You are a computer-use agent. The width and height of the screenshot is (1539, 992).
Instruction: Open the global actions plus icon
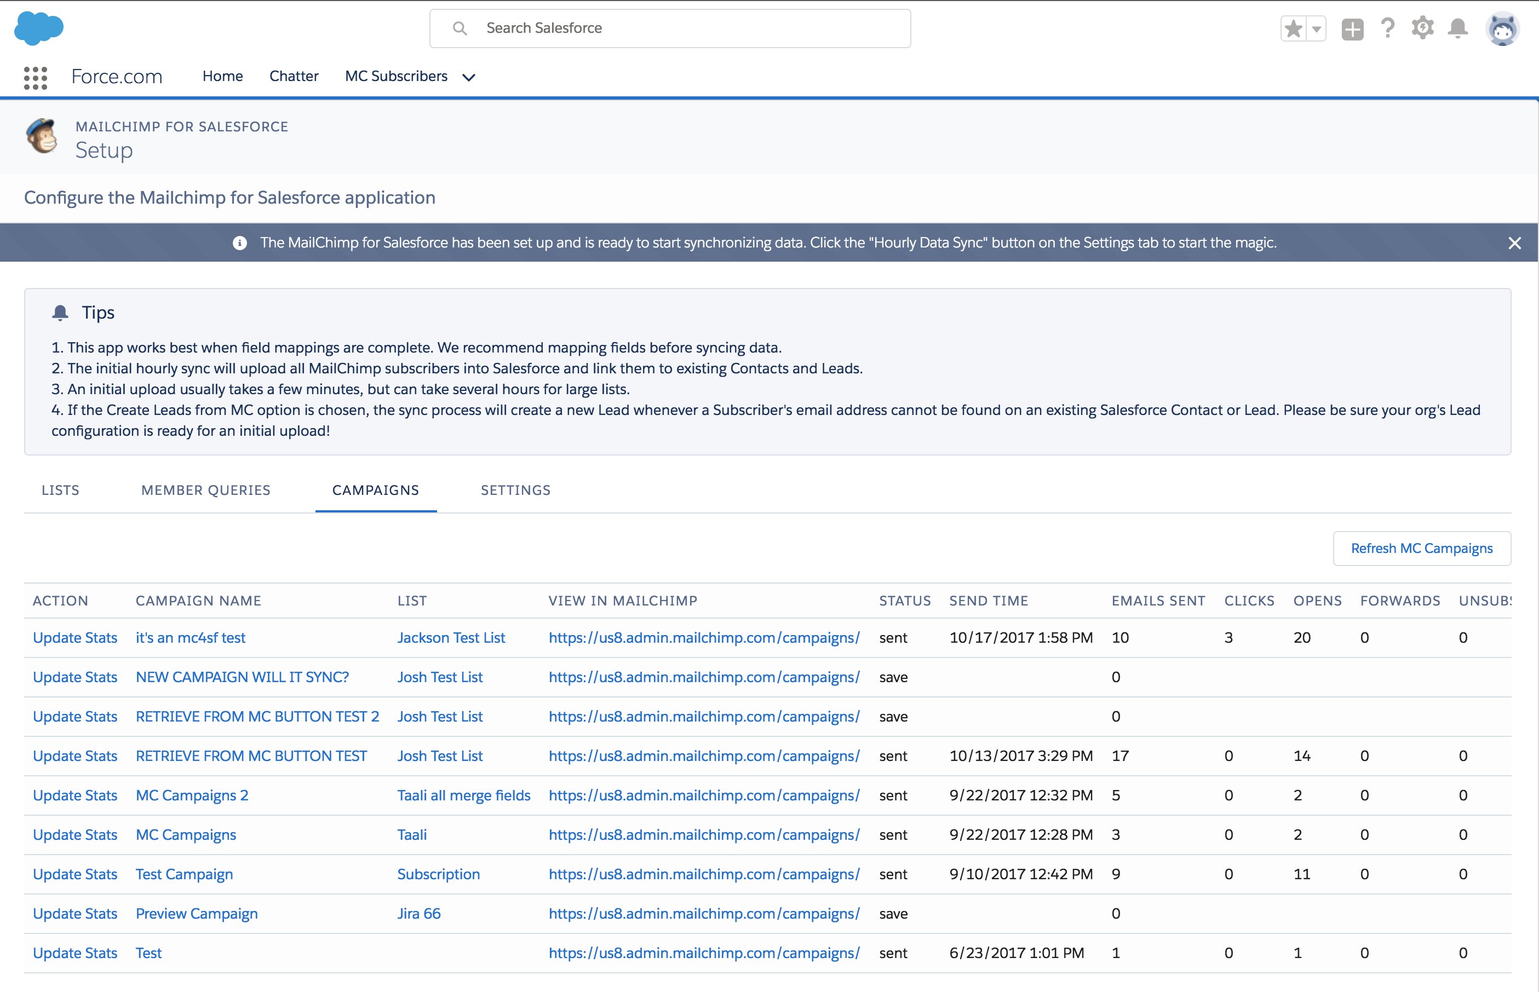click(x=1352, y=29)
